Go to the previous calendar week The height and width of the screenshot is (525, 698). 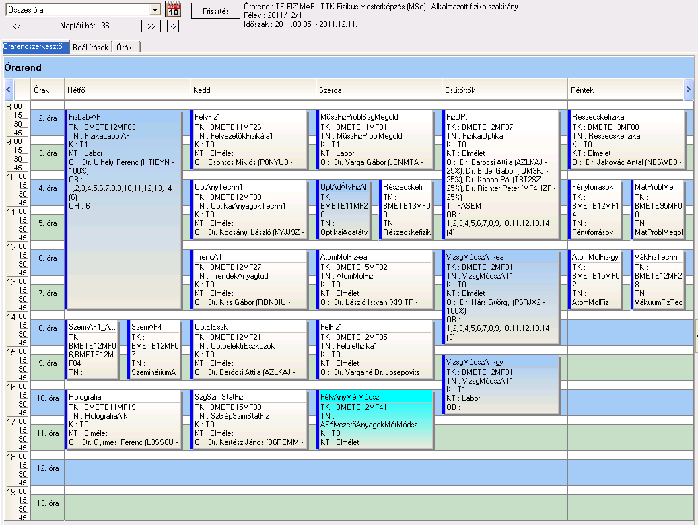(x=16, y=26)
